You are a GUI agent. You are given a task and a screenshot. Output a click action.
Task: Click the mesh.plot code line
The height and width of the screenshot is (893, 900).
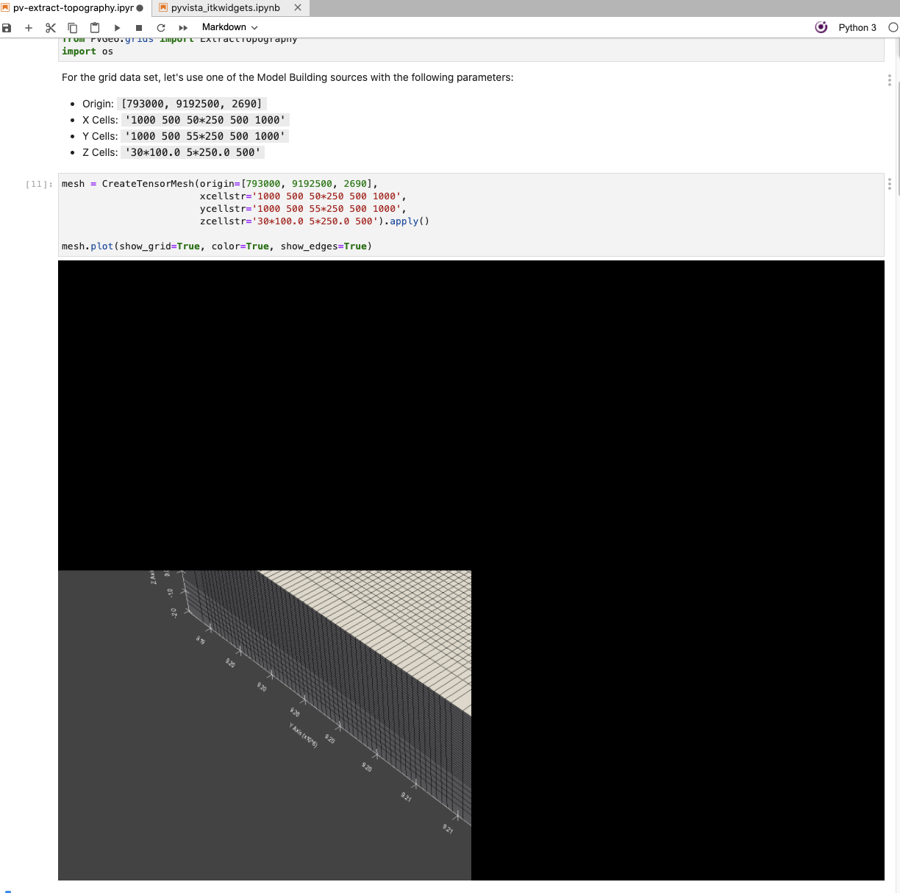217,246
